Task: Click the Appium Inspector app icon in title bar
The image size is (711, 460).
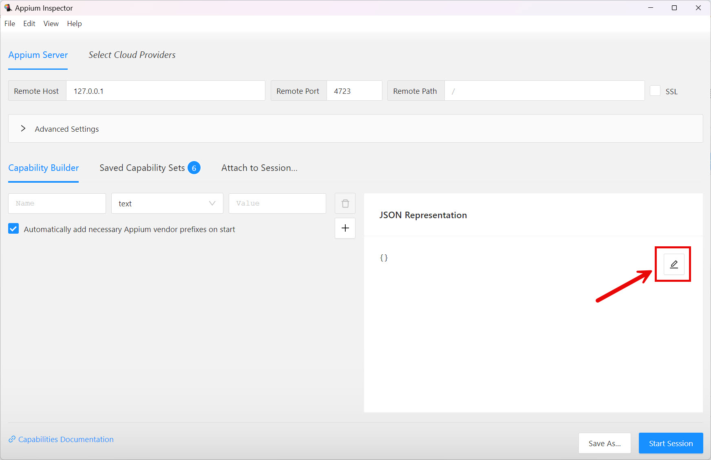Action: pyautogui.click(x=8, y=8)
